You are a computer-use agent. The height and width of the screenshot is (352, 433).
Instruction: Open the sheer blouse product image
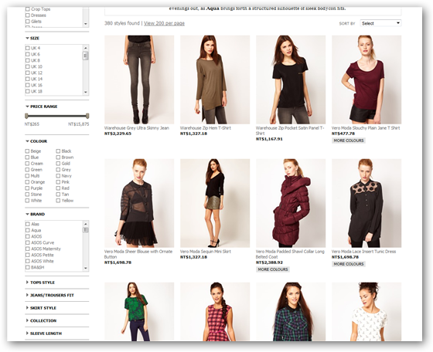point(139,203)
